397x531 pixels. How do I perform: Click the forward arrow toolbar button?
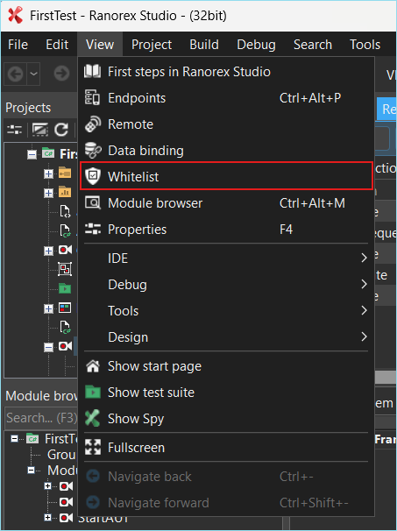pos(61,74)
